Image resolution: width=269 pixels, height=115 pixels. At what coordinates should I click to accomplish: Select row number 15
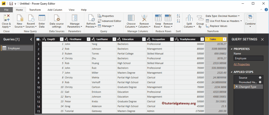coord(39,111)
